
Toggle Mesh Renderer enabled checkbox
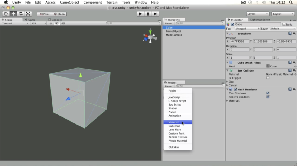point(235,89)
